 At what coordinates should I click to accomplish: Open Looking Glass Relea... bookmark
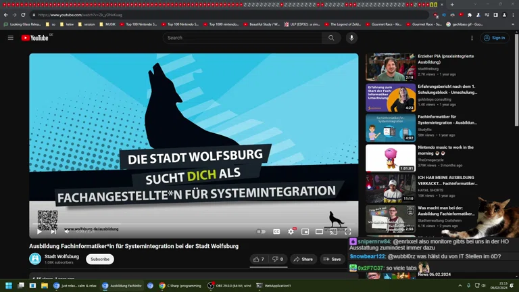coord(22,24)
